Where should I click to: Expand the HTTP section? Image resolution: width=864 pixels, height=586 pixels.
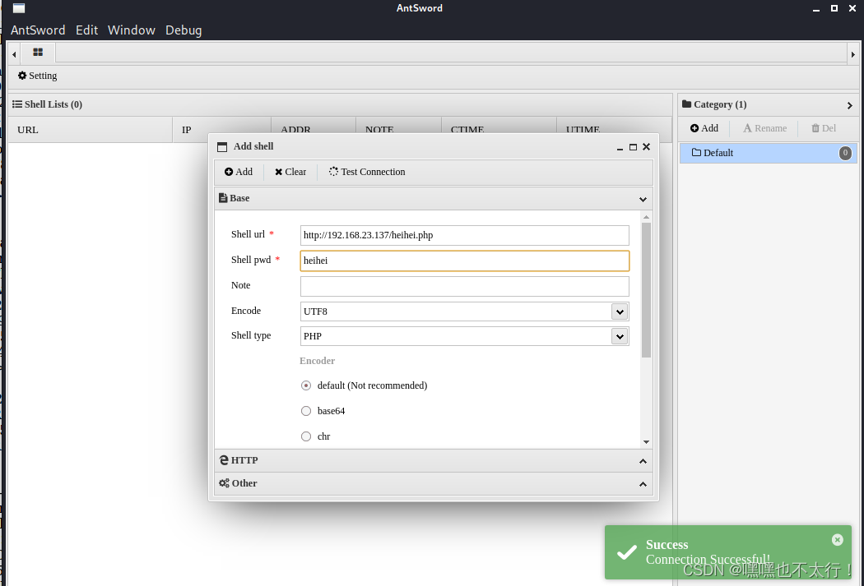coord(643,461)
